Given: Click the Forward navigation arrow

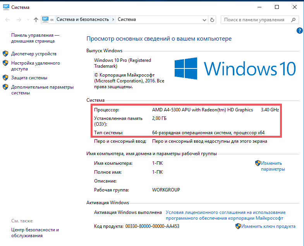Looking at the screenshot, I should click(19, 20).
